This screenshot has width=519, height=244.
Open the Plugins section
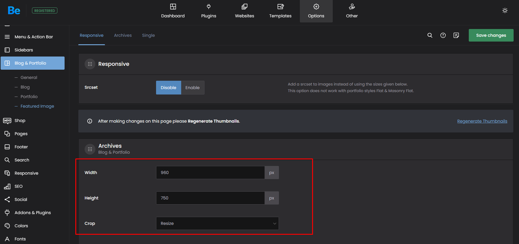point(209,11)
